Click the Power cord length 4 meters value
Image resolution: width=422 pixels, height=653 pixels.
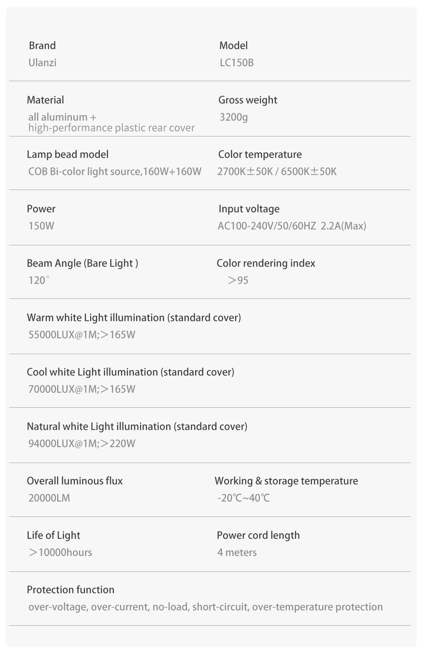237,552
